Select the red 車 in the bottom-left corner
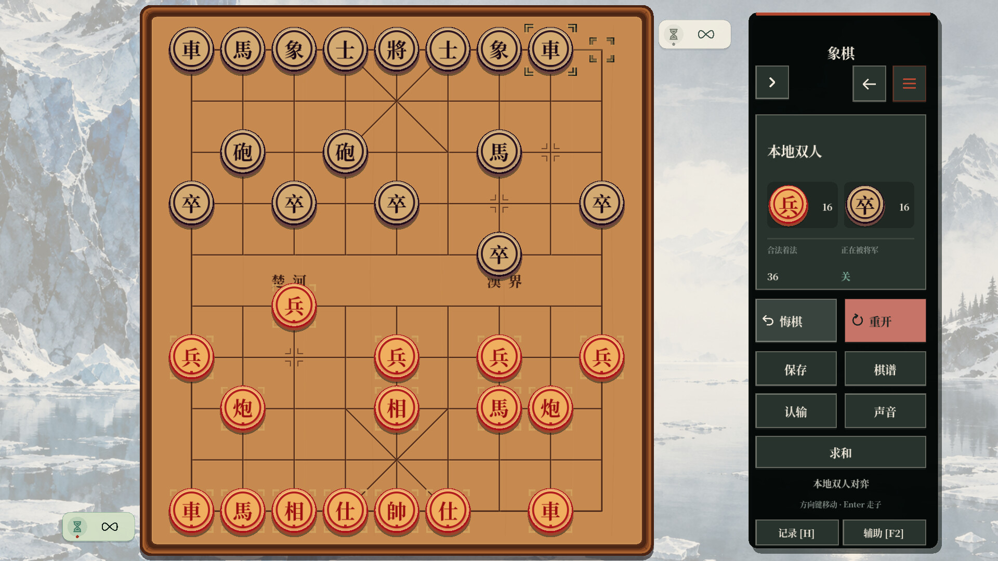The image size is (998, 561). (x=191, y=511)
